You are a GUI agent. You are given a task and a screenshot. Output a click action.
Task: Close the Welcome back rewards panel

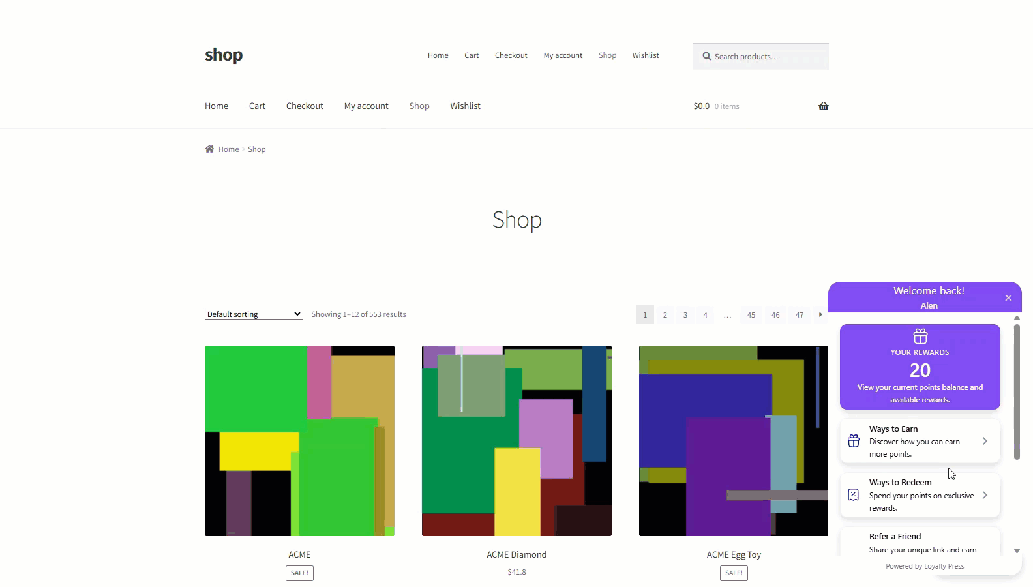(1008, 298)
